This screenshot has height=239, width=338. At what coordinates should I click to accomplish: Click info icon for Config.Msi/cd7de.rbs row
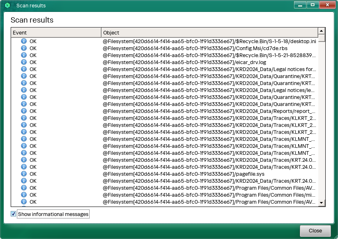tap(24, 48)
